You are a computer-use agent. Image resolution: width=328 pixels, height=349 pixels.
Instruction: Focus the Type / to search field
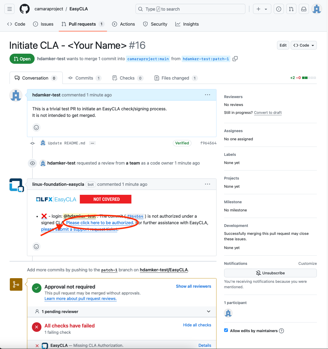click(x=190, y=9)
